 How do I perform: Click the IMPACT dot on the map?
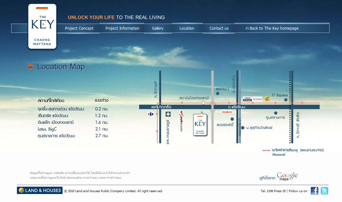click(x=218, y=94)
